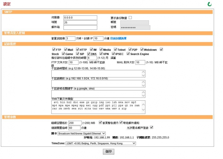The width and height of the screenshot is (223, 159).
Task: Click up arrow in 不記錄網段 scrollbar
Action: [143, 82]
